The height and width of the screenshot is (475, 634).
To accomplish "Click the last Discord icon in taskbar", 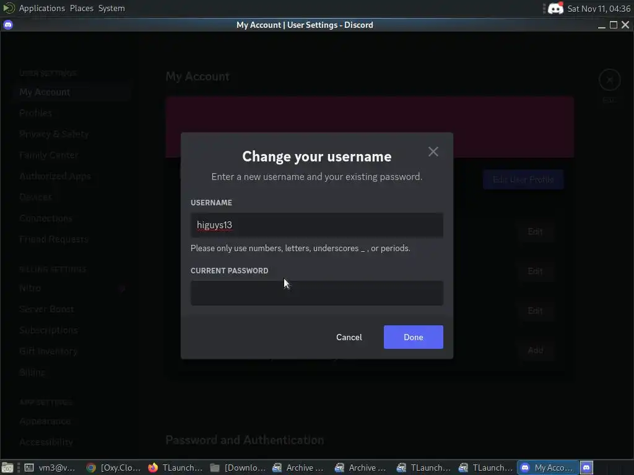I will pos(586,468).
